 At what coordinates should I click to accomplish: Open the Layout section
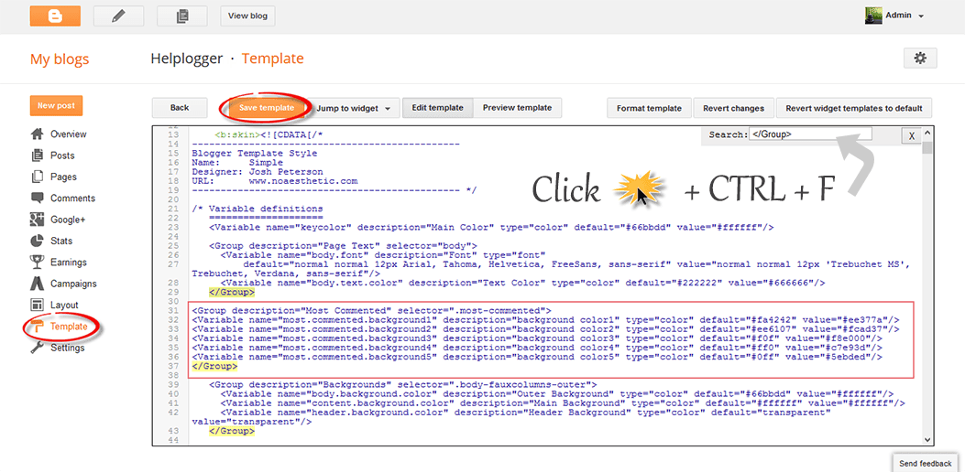[x=64, y=305]
